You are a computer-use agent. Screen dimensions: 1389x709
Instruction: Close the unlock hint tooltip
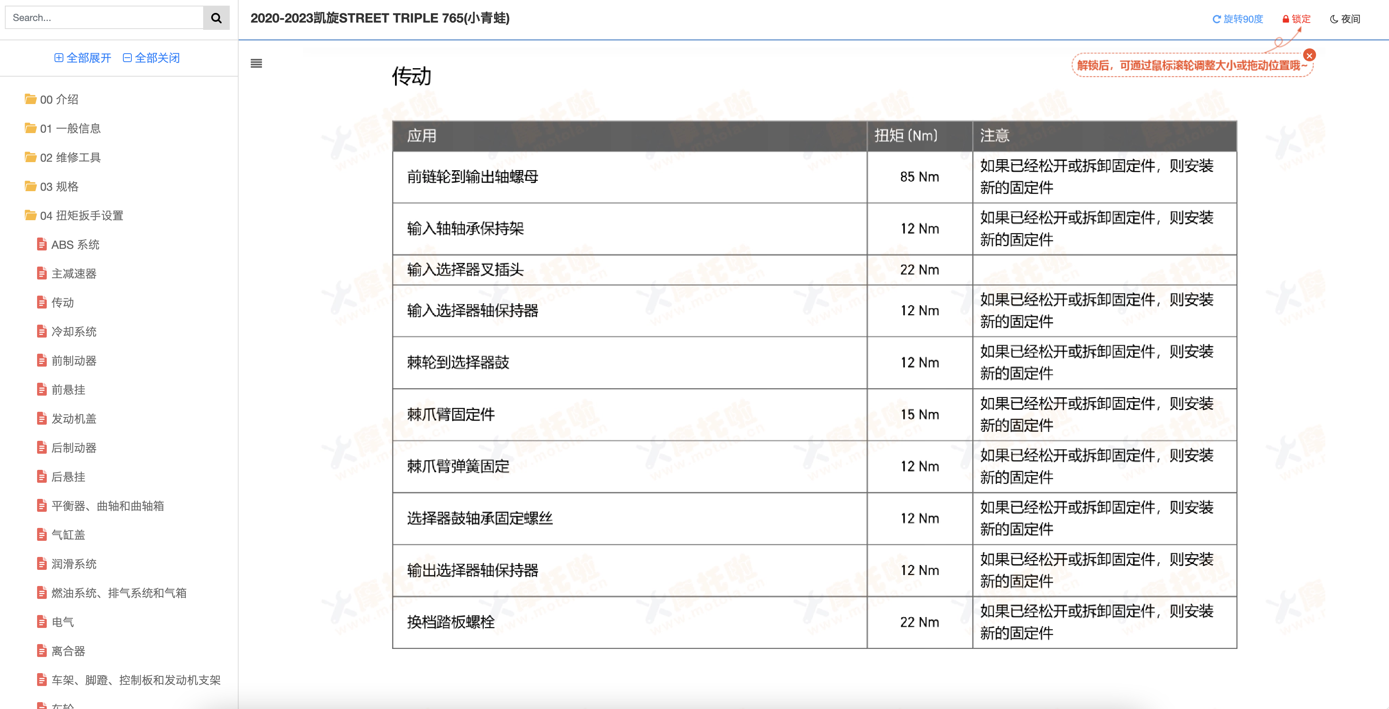(x=1309, y=55)
